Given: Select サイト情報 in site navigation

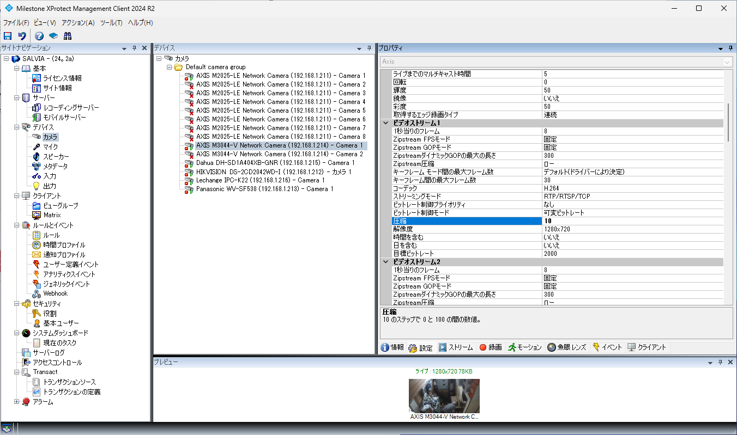Looking at the screenshot, I should [x=57, y=88].
